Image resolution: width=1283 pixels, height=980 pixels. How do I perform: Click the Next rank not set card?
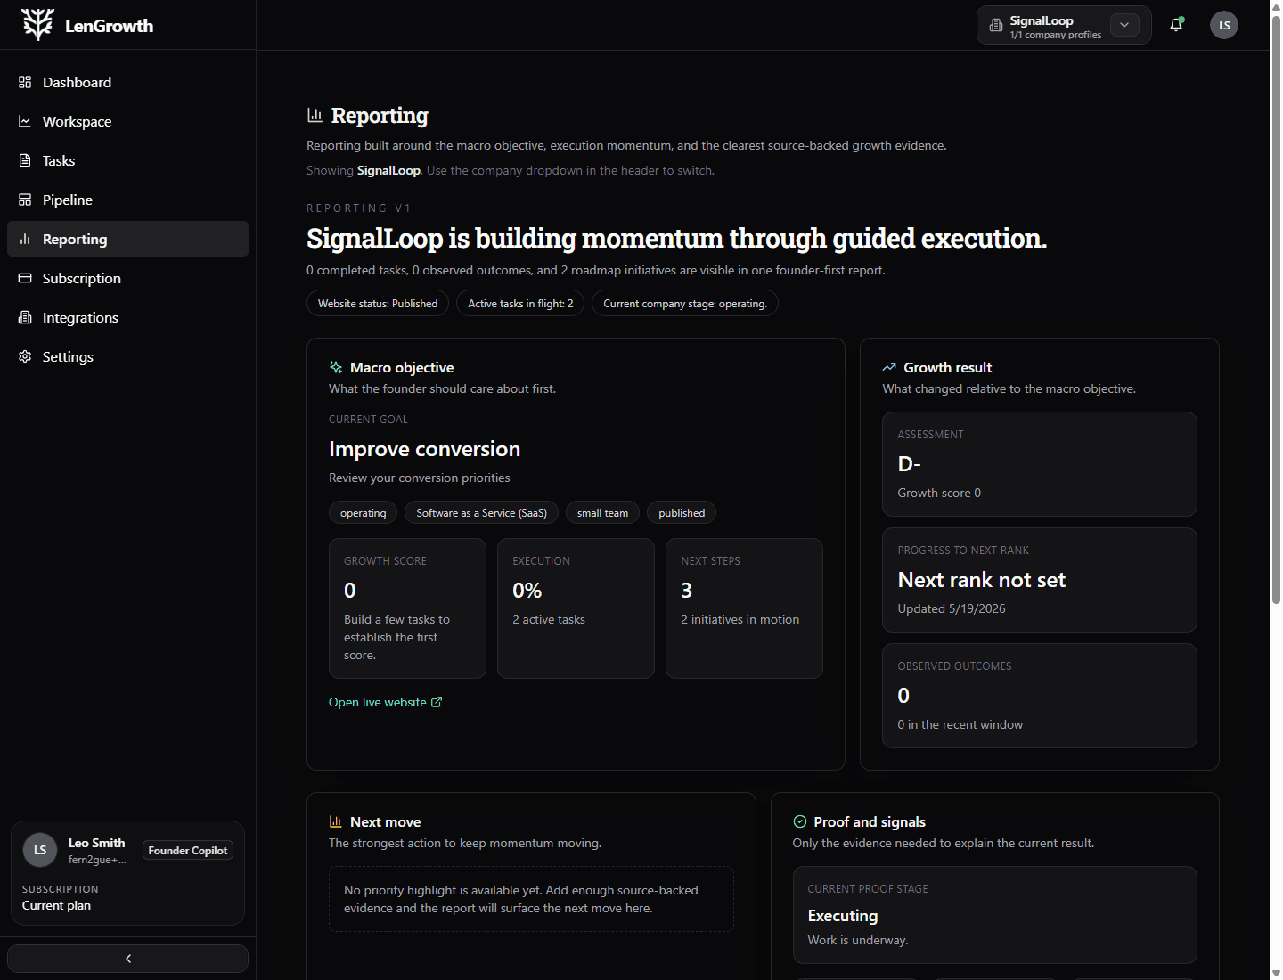[x=1039, y=580]
